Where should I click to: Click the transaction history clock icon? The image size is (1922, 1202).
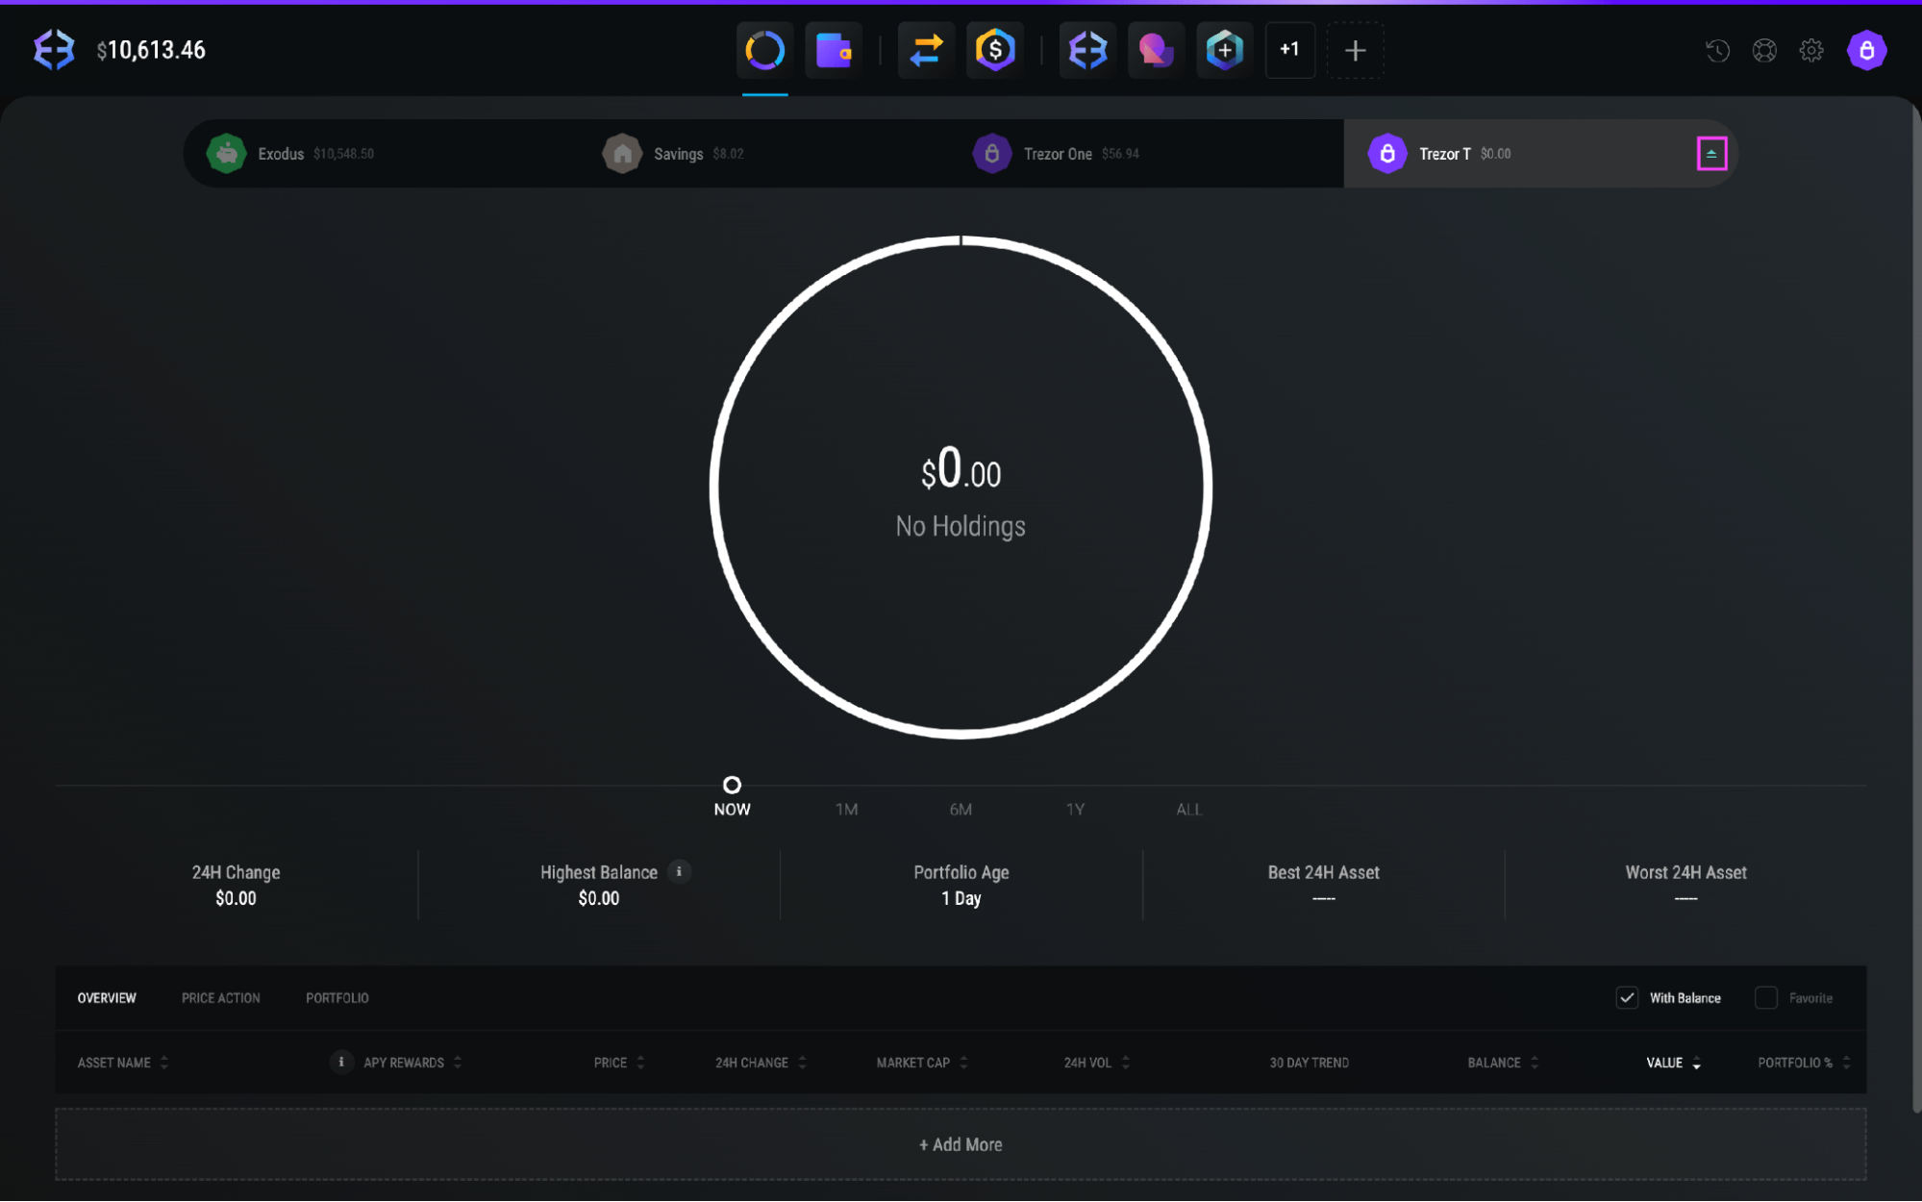point(1717,51)
